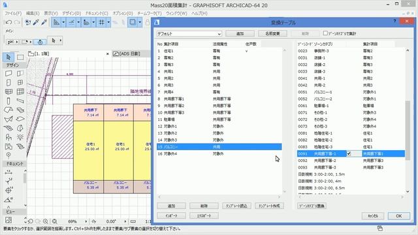Open the ファイル(F) menu
The image size is (418, 235).
coord(13,13)
